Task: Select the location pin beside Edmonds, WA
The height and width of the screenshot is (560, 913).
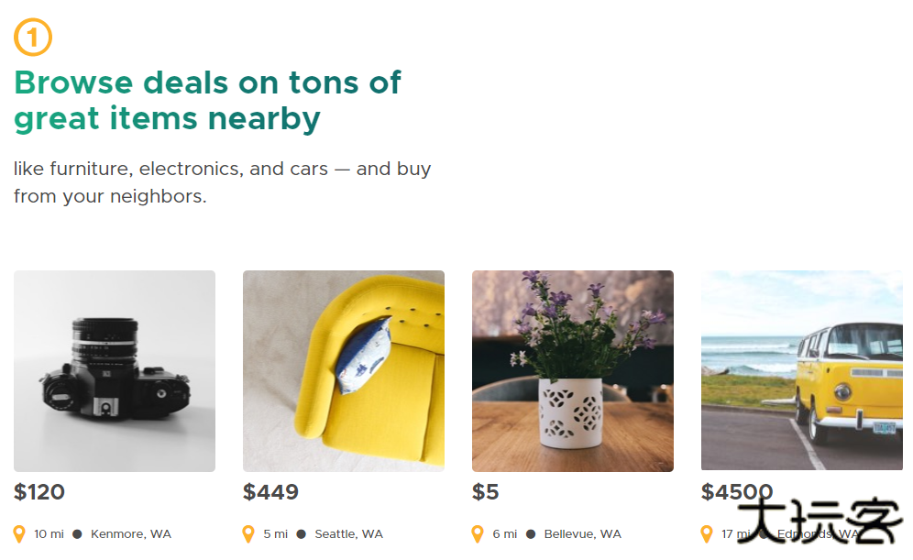Action: tap(706, 533)
